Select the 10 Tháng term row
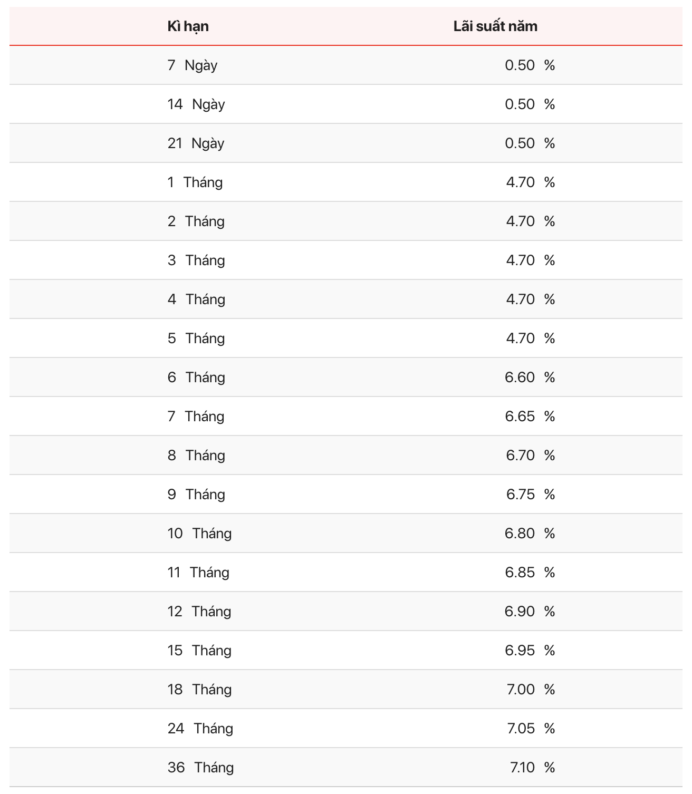Screen dimensions: 692x794 click(346, 534)
